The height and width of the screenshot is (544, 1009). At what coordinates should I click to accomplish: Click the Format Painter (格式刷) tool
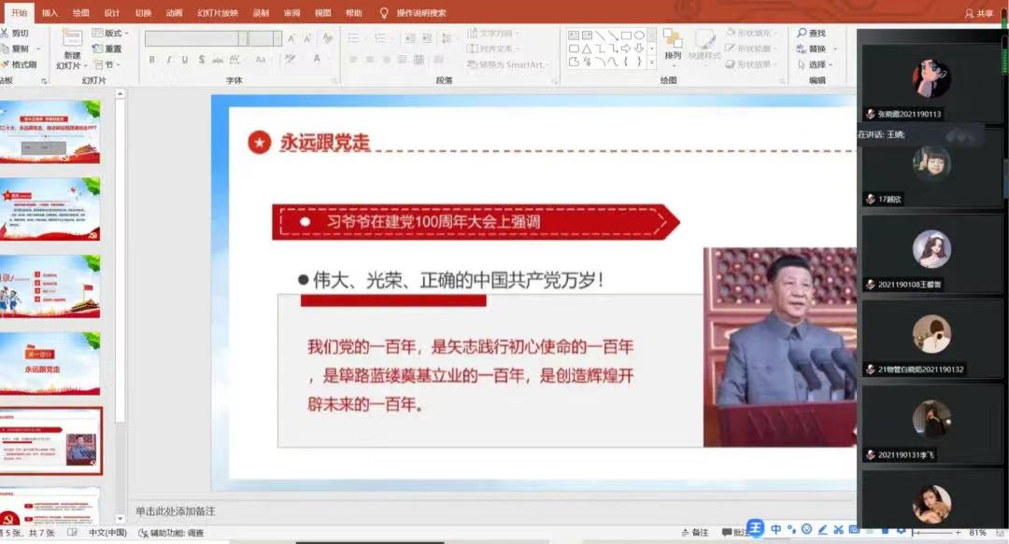pyautogui.click(x=19, y=64)
